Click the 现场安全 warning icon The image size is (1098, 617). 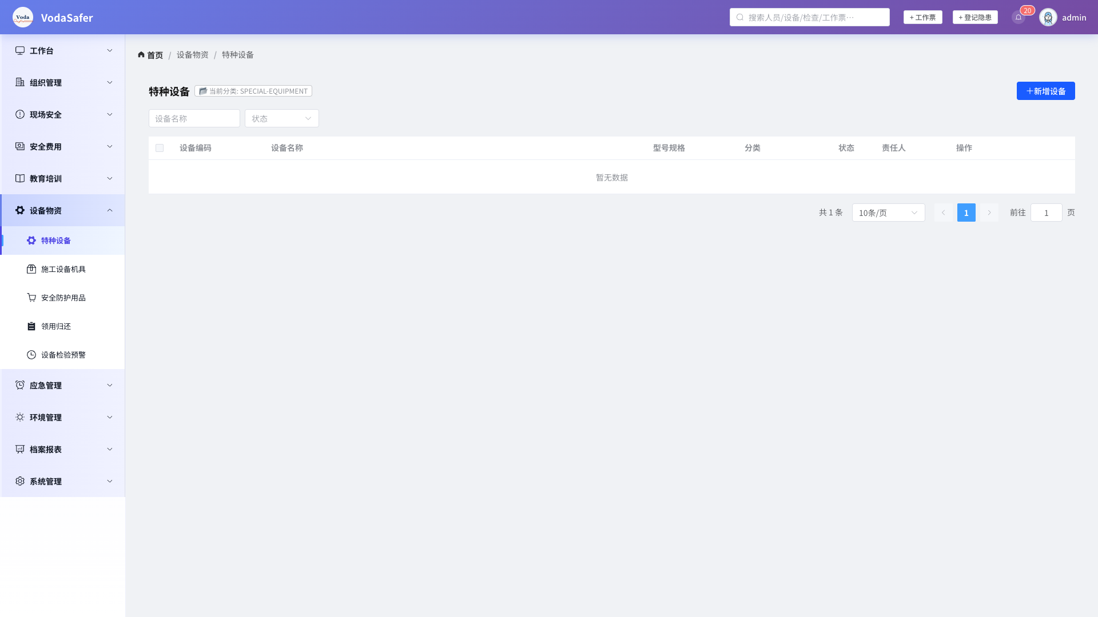click(x=20, y=114)
